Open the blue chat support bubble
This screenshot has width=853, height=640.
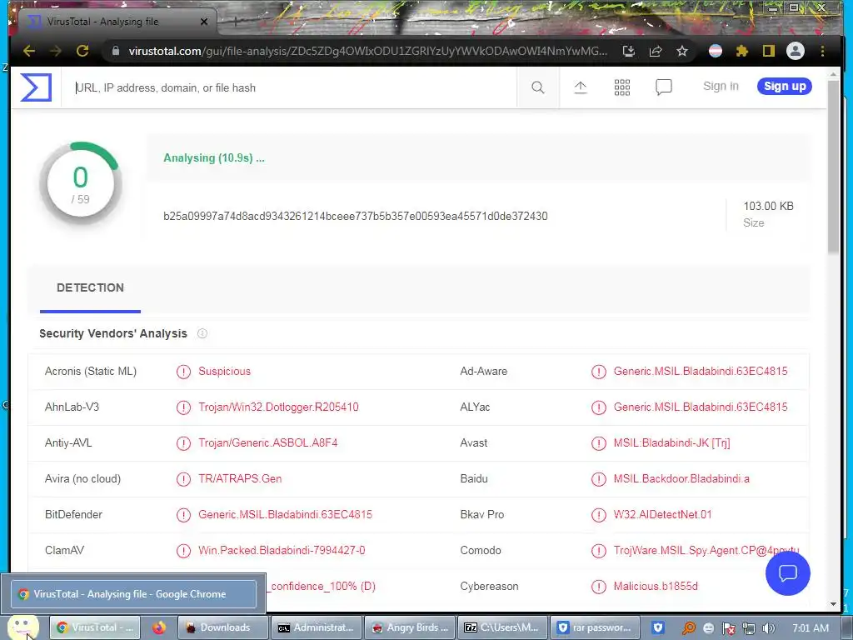click(788, 573)
